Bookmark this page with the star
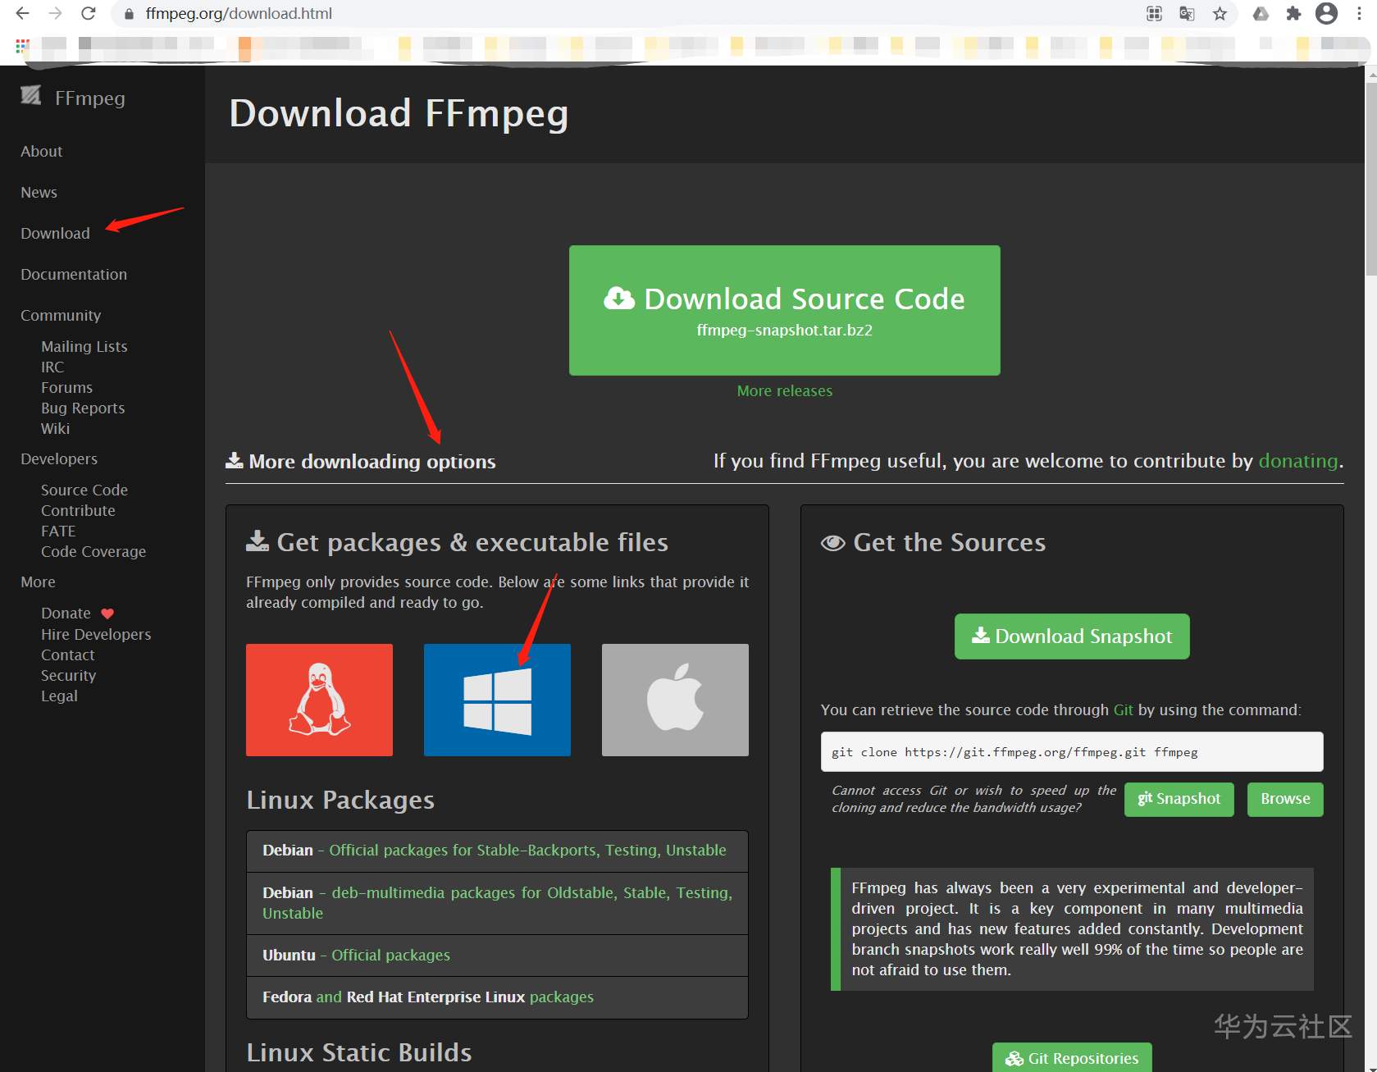 (x=1220, y=13)
